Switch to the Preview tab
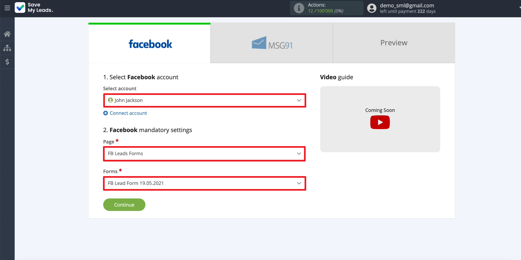The height and width of the screenshot is (260, 521). [x=394, y=43]
